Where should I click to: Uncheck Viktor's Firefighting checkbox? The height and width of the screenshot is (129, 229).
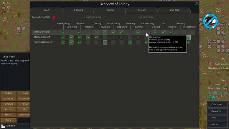tap(63, 32)
